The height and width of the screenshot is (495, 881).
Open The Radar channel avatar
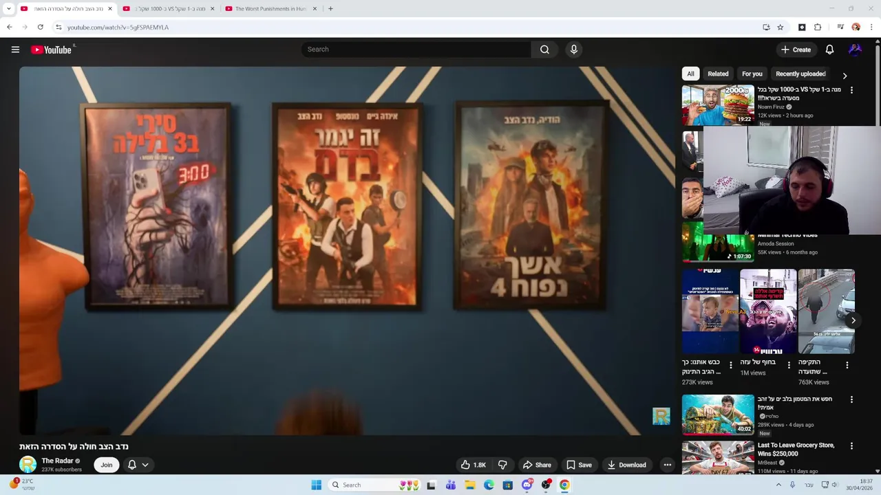28,465
